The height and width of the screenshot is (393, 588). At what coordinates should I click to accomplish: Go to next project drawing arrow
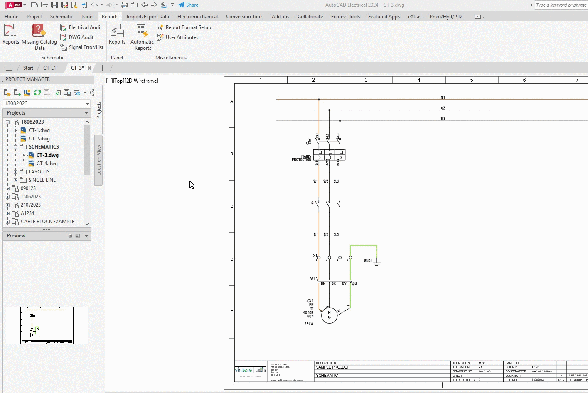(154, 5)
